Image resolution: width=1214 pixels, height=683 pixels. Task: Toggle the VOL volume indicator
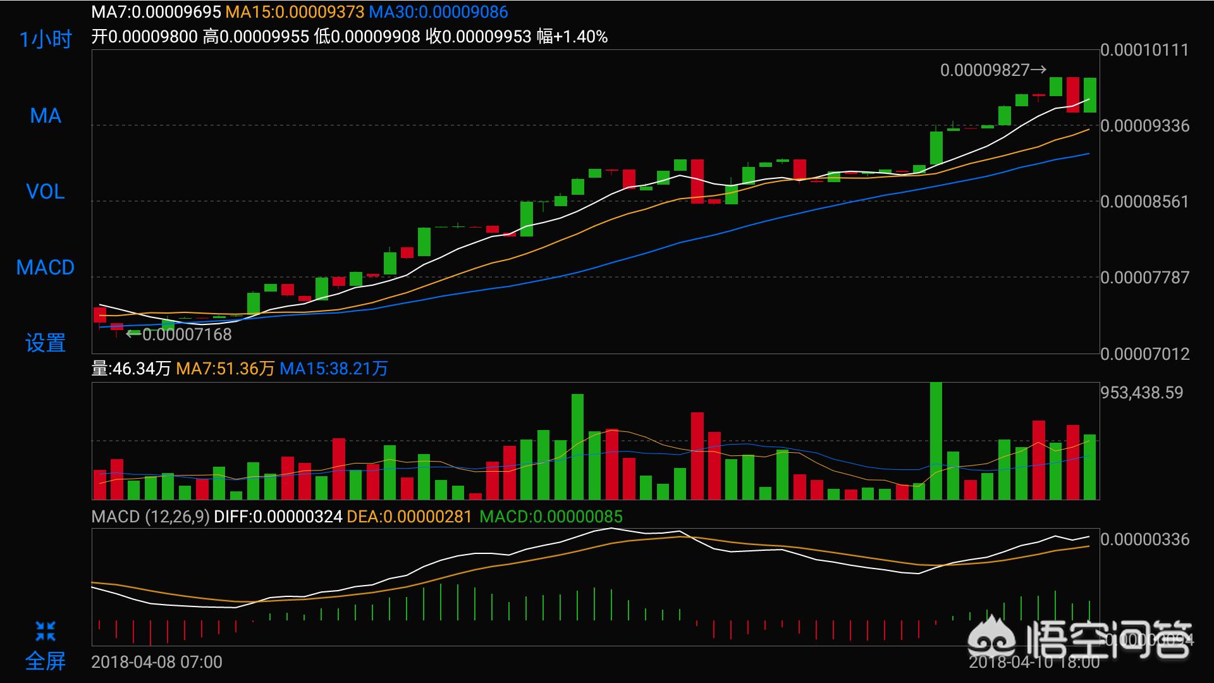46,192
